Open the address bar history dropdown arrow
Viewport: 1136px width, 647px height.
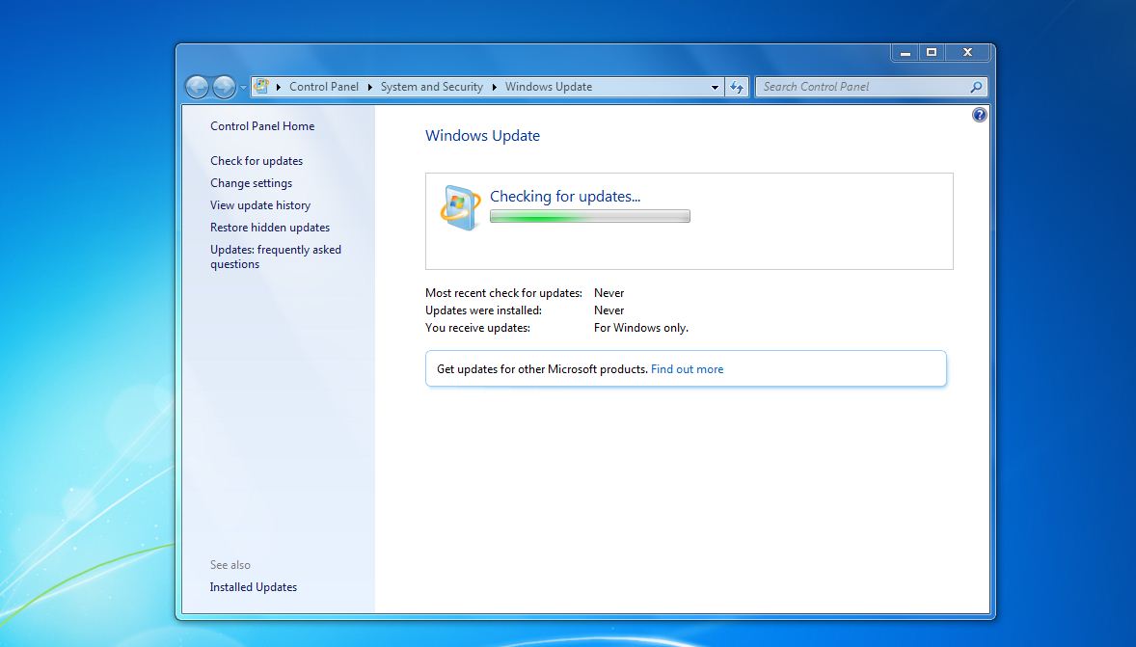pyautogui.click(x=715, y=86)
